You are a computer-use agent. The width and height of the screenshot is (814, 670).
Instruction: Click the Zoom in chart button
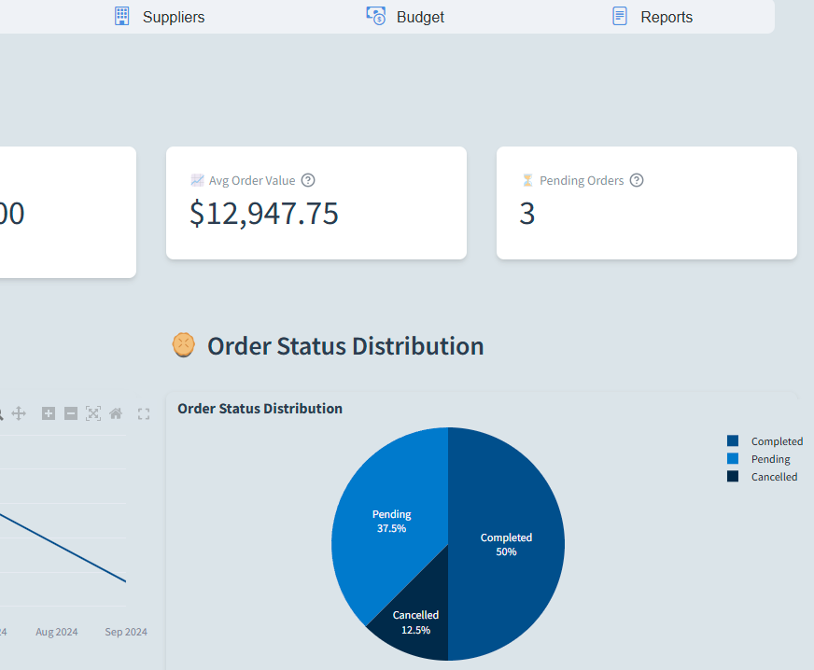point(49,413)
